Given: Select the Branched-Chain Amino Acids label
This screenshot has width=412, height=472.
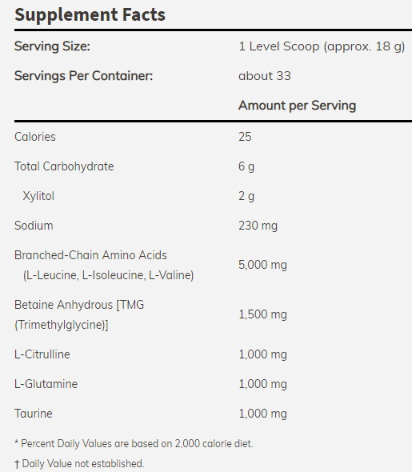Looking at the screenshot, I should pos(90,255).
